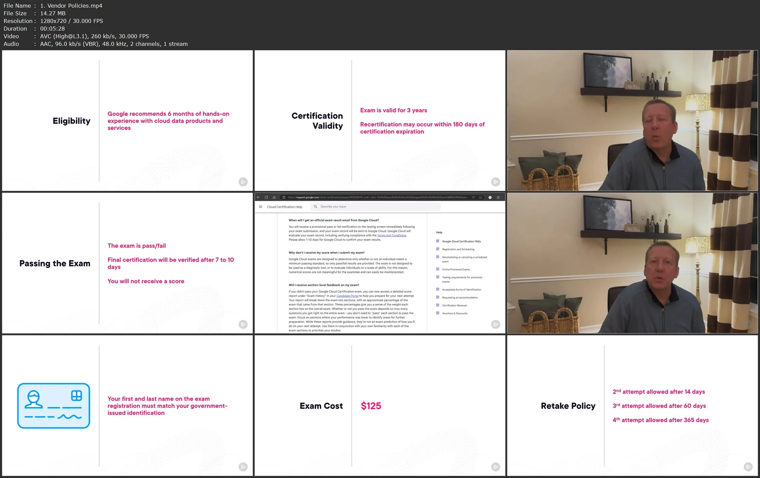This screenshot has height=478, width=760.
Task: Open the Certification Renewal link
Action: (x=454, y=306)
